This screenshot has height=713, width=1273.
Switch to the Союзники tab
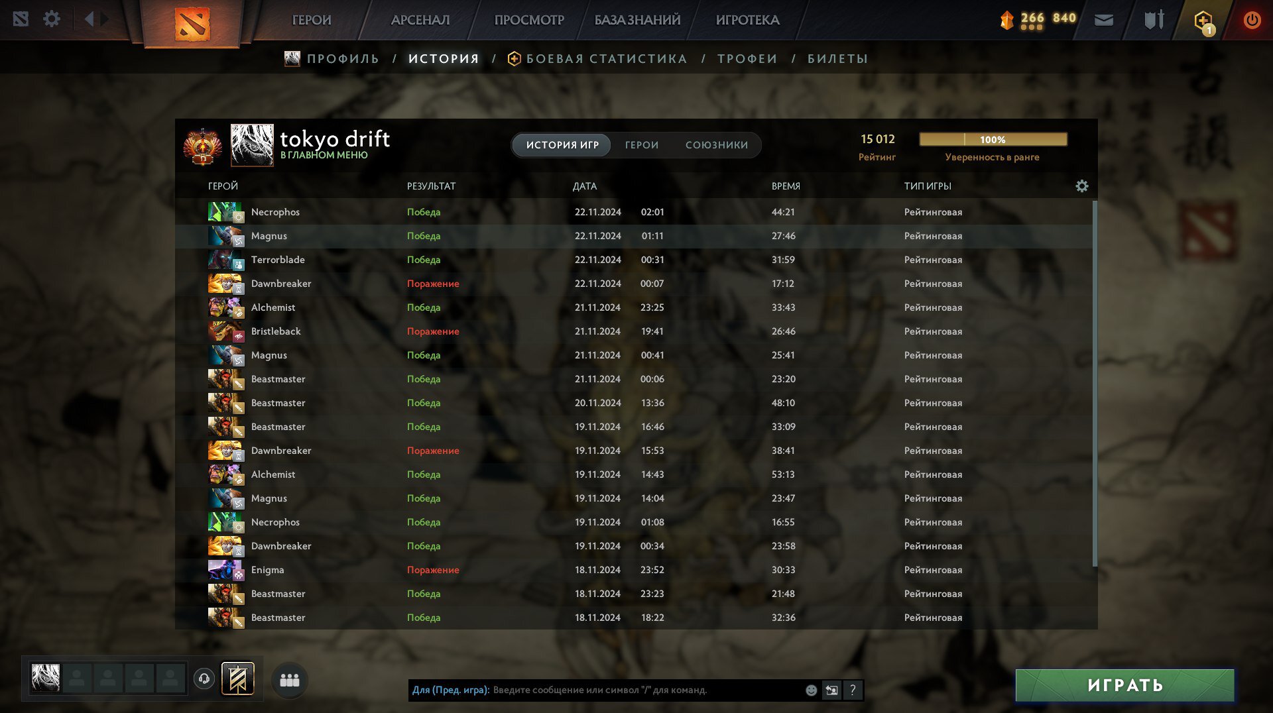coord(717,145)
